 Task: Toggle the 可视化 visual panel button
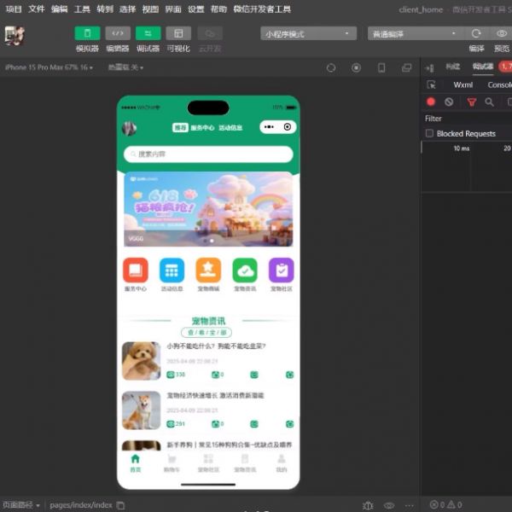point(178,33)
